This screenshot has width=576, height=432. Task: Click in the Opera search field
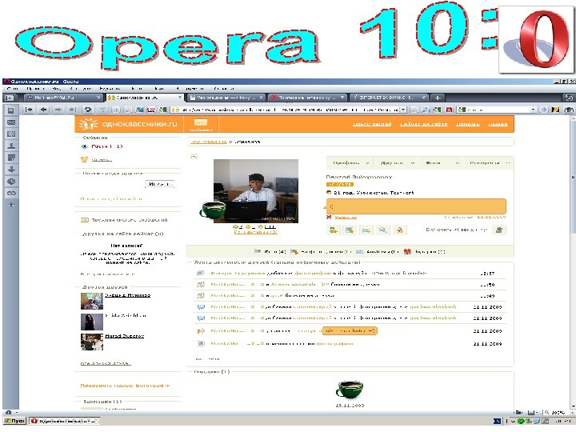(498, 110)
